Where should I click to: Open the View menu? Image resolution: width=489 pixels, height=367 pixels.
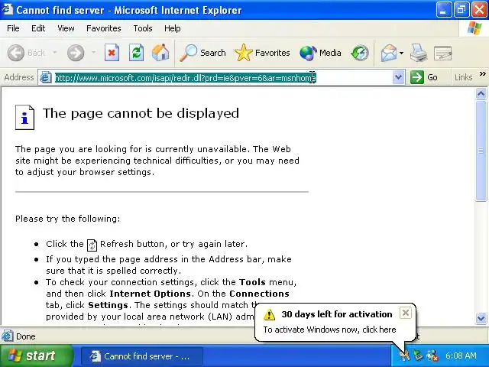click(66, 28)
